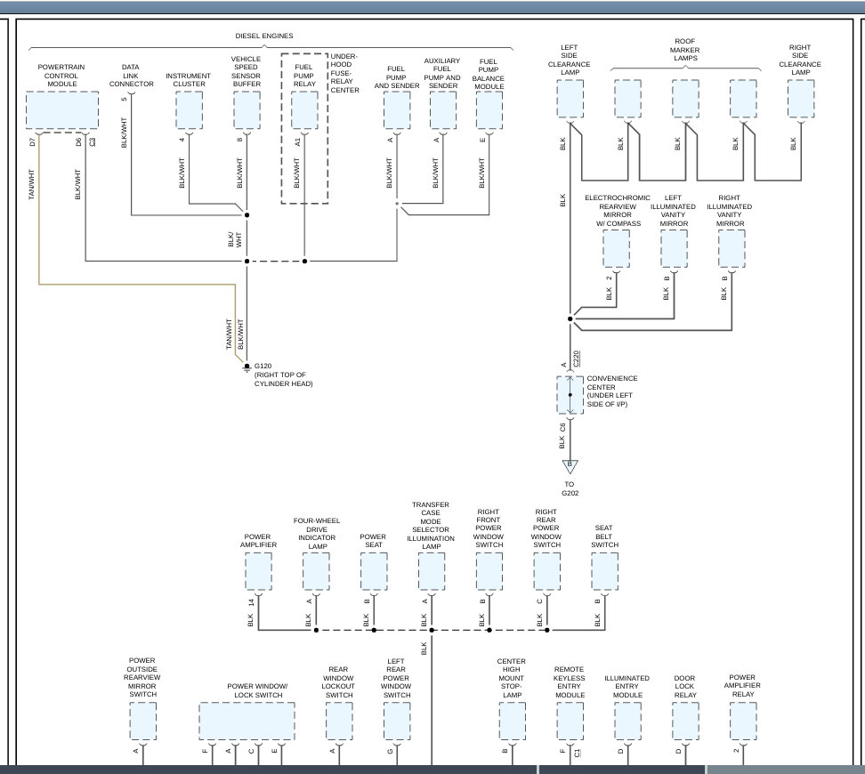This screenshot has height=774, width=865.
Task: Click pin '14' label under Power Amplifier
Action: [251, 602]
